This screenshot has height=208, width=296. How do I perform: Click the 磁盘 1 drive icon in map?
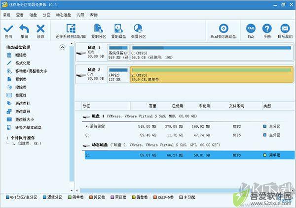pos(81,53)
